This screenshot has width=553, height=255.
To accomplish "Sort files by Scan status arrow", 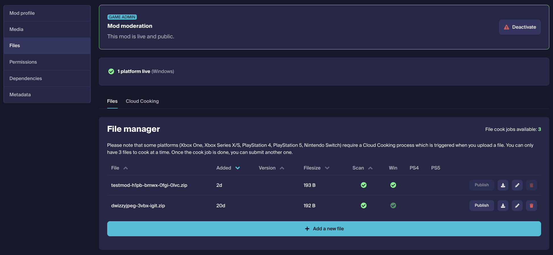I will [370, 168].
